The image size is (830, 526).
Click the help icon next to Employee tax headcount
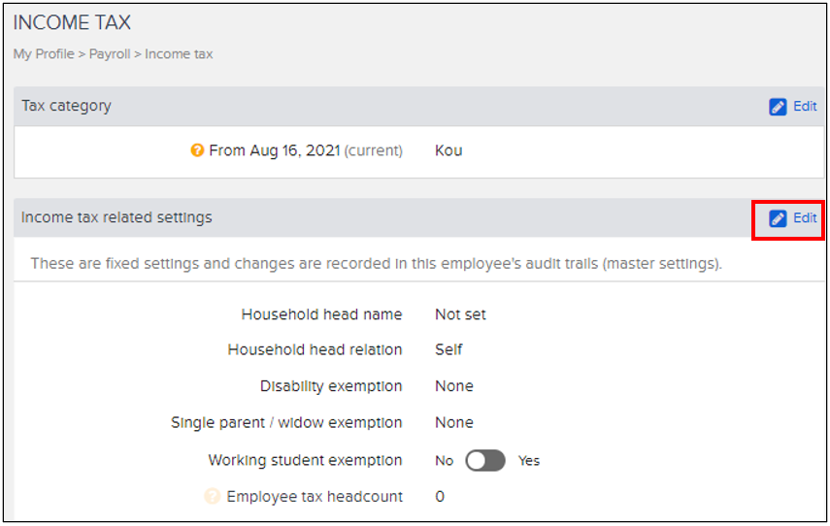coord(213,497)
